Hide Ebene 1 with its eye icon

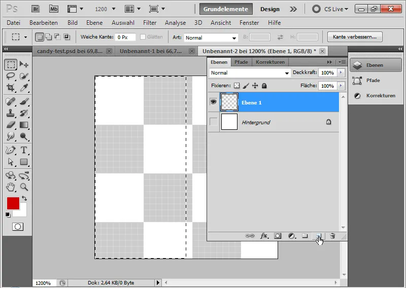pyautogui.click(x=213, y=102)
